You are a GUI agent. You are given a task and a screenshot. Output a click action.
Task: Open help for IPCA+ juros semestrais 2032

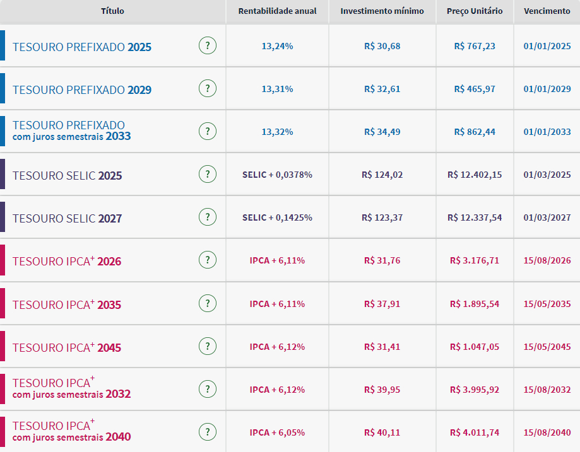pyautogui.click(x=208, y=389)
